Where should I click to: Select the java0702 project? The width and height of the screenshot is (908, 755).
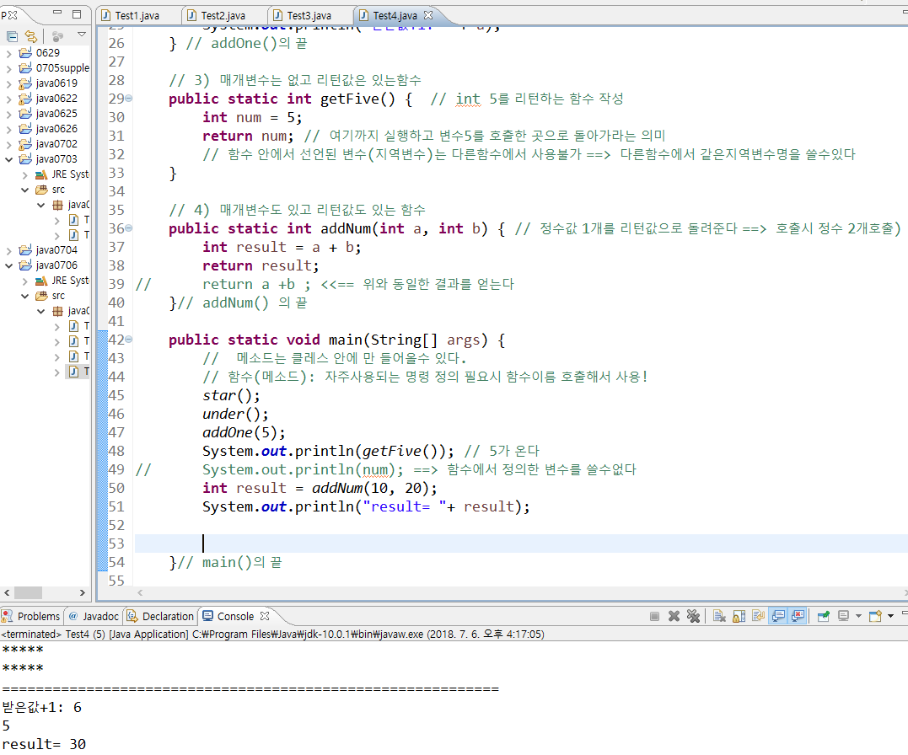coord(56,143)
